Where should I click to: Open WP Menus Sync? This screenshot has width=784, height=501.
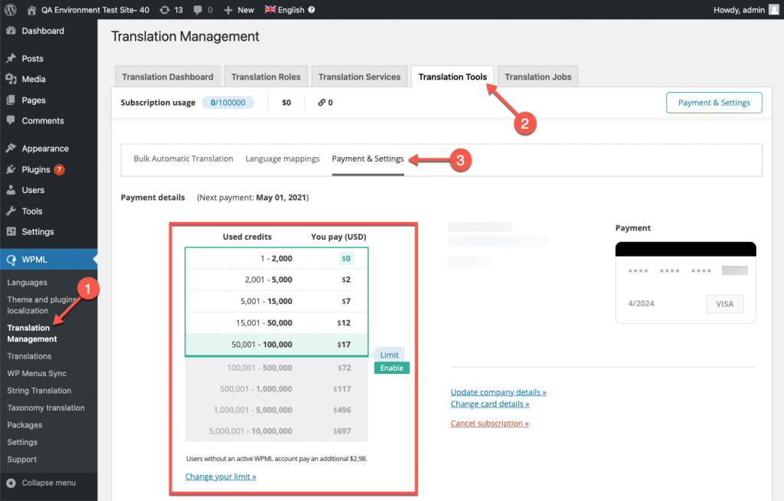pyautogui.click(x=37, y=373)
